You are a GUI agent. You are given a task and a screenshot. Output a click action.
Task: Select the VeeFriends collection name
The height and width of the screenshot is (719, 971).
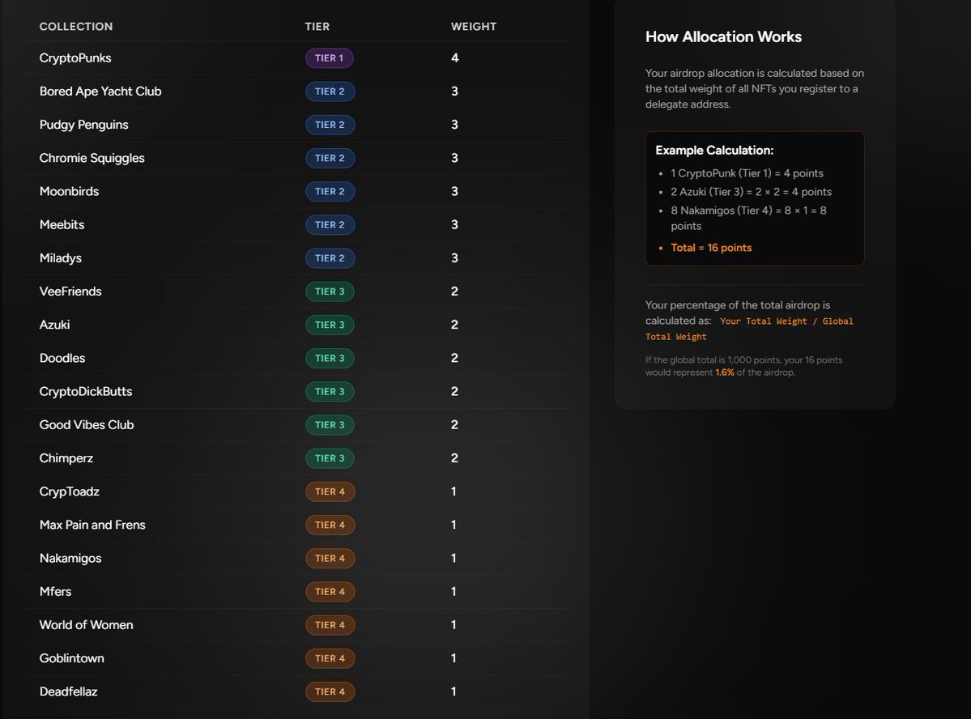tap(70, 291)
